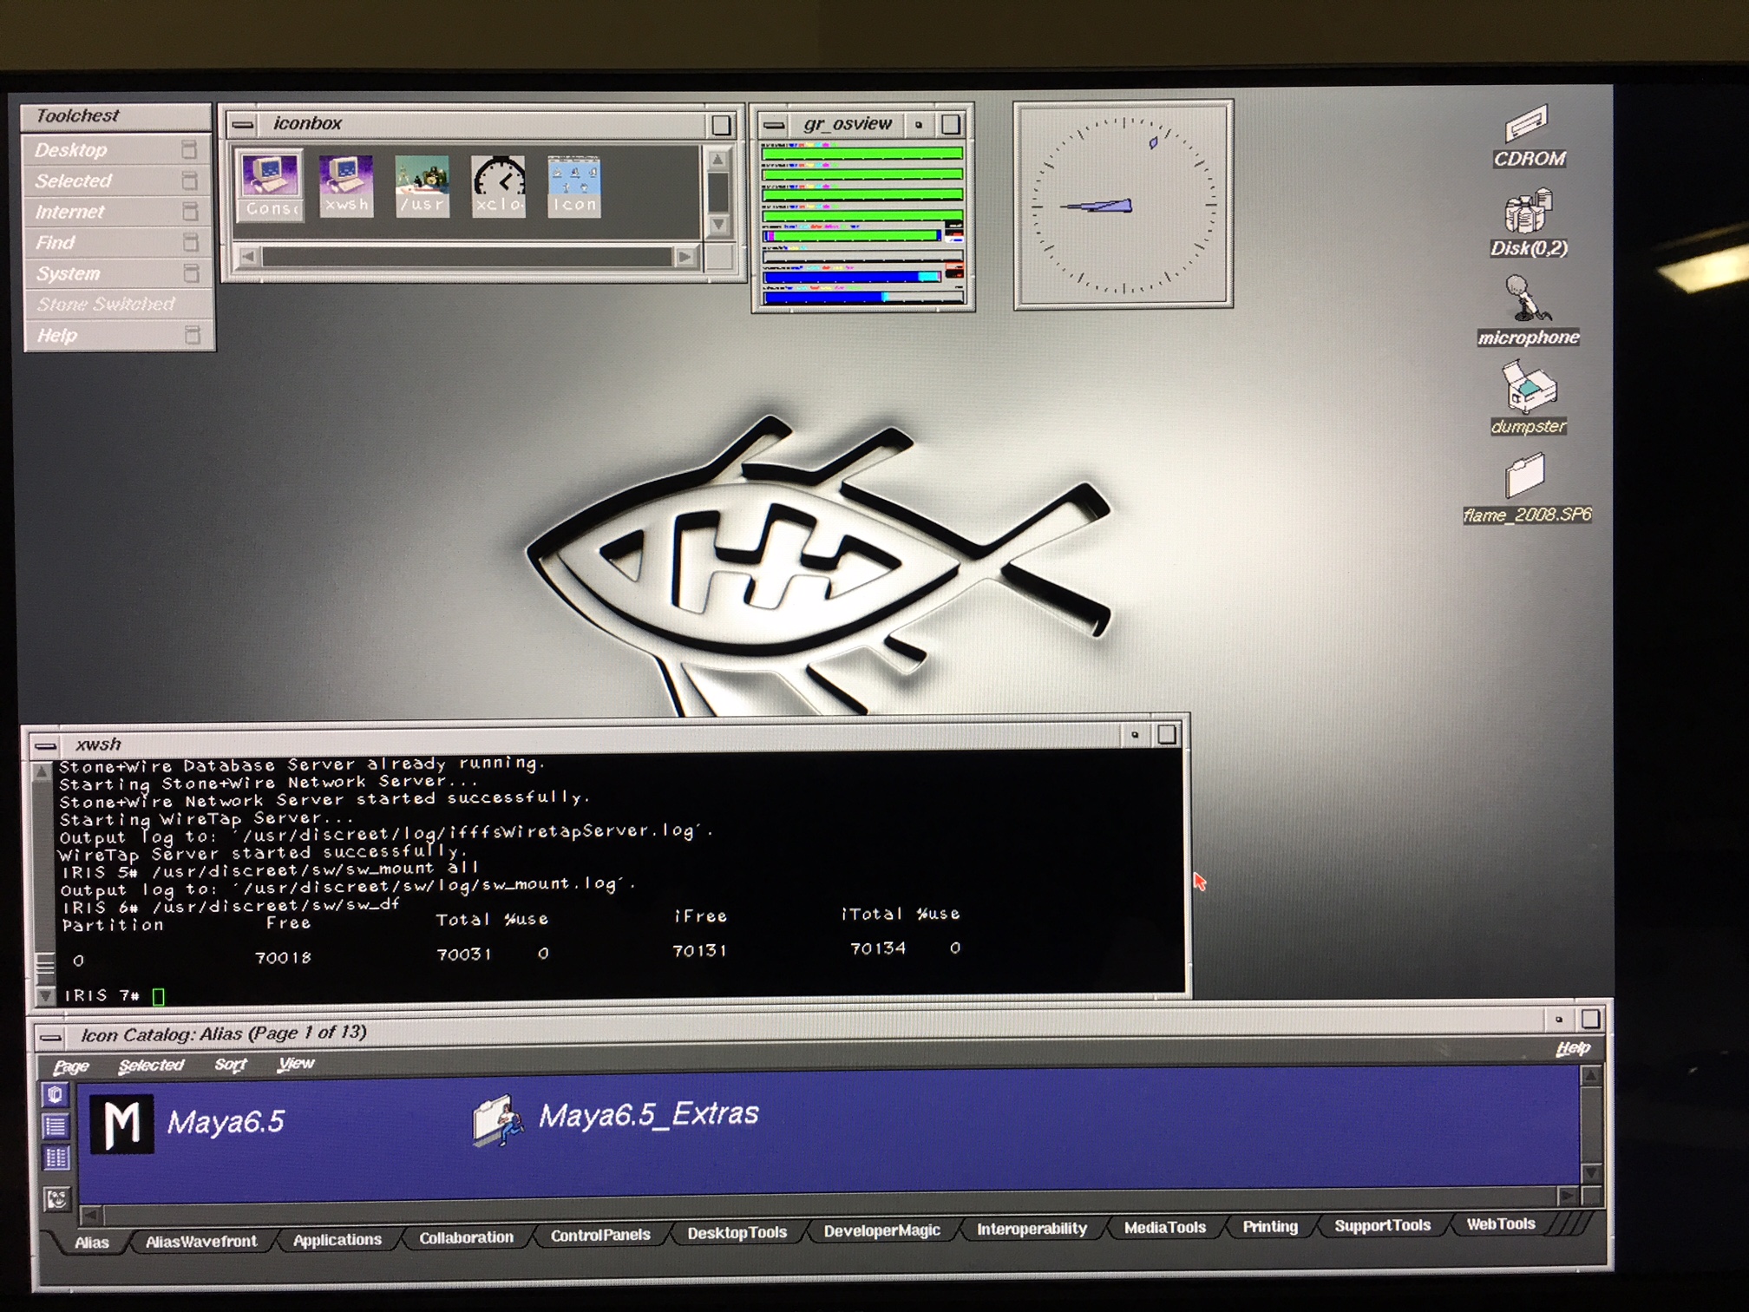Switch to the MediaTools tab
This screenshot has width=1749, height=1312.
(1165, 1228)
